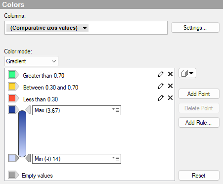
Task: Edit the 'Greater than 0.70' rule pencil icon
Action: pos(161,74)
